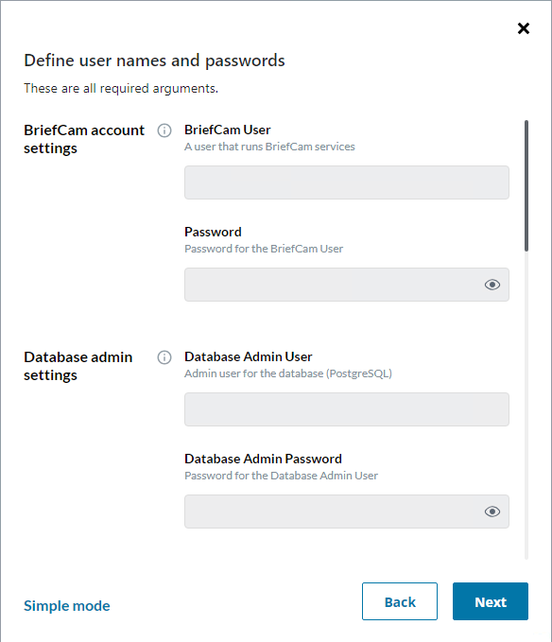Click the BriefCam User field label
This screenshot has width=552, height=642.
point(228,130)
